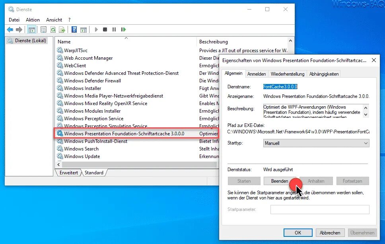
Task: Select Windows Mixed Reality OpenXR Service row
Action: 137,103
